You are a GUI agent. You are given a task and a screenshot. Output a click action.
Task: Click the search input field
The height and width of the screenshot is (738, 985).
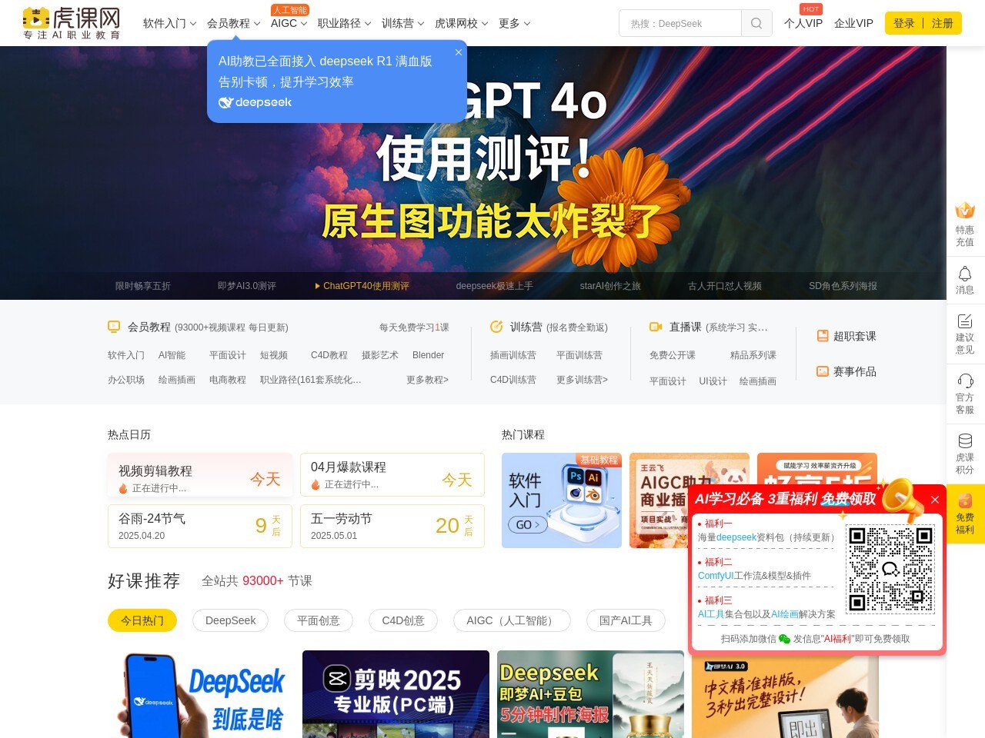click(x=680, y=24)
